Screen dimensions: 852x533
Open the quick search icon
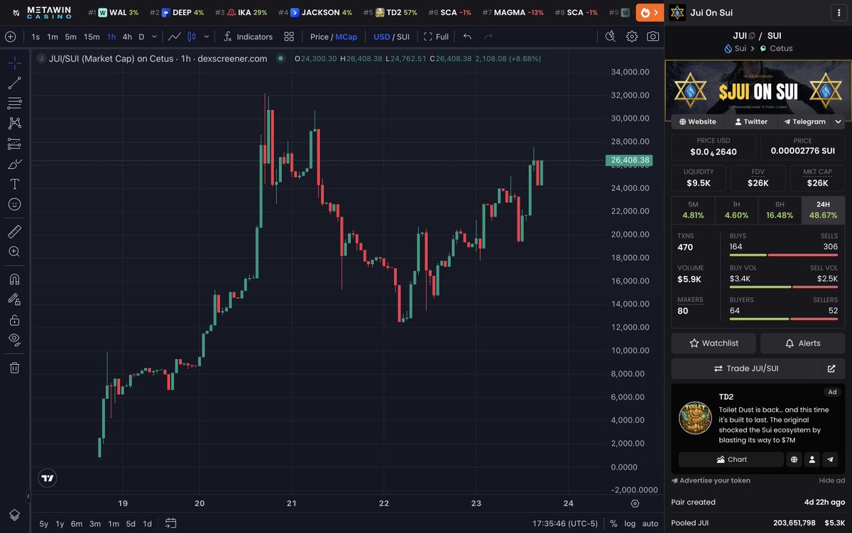pos(610,37)
